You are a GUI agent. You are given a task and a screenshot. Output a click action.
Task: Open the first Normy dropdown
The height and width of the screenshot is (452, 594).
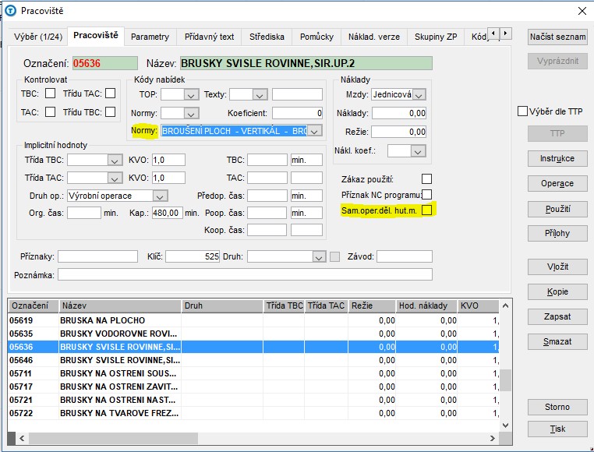pyautogui.click(x=191, y=113)
